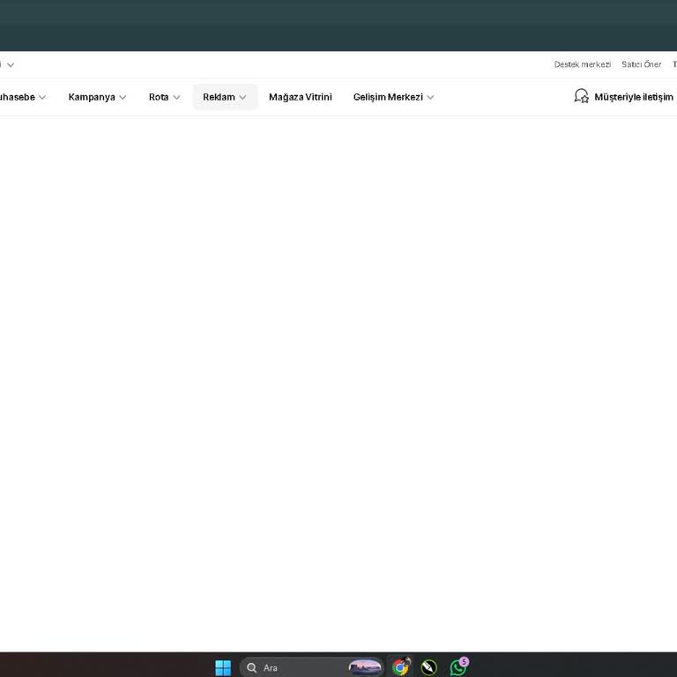677x677 pixels.
Task: Go to Mağaza Vitrini page
Action: pos(300,97)
